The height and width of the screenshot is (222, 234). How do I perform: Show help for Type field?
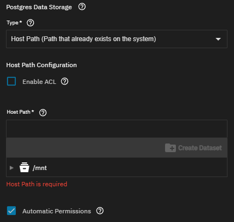pos(30,23)
